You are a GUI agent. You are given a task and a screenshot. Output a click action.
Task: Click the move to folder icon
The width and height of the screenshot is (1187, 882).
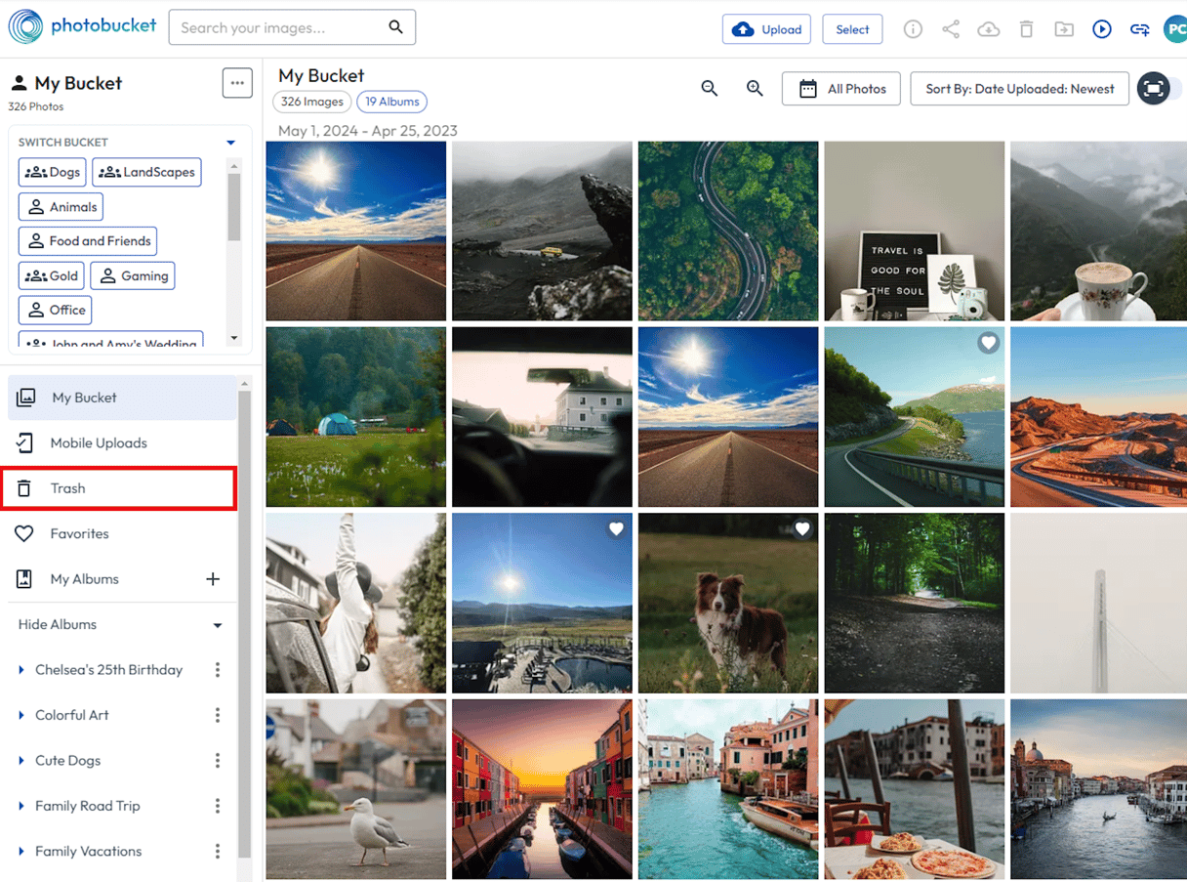[x=1063, y=29]
